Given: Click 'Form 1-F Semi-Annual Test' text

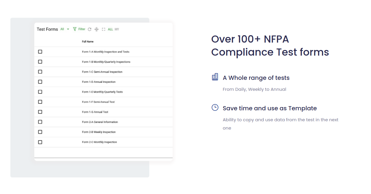Looking at the screenshot, I should coord(98,102).
